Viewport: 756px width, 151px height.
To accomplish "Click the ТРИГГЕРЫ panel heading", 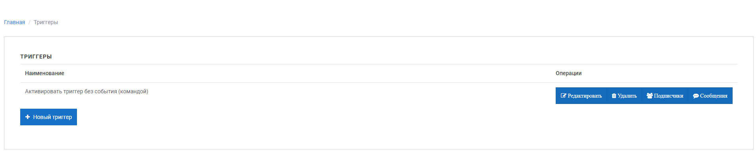I will point(36,57).
